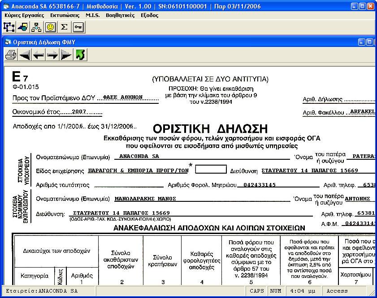This screenshot has width=377, height=298.
Task: Click the ΠΑΡΑΓΩΓΗ & ΕΜΠΟΡΙΑ ΠΡΟΓΡ/ΤΩΝ value
Action: tap(138, 170)
